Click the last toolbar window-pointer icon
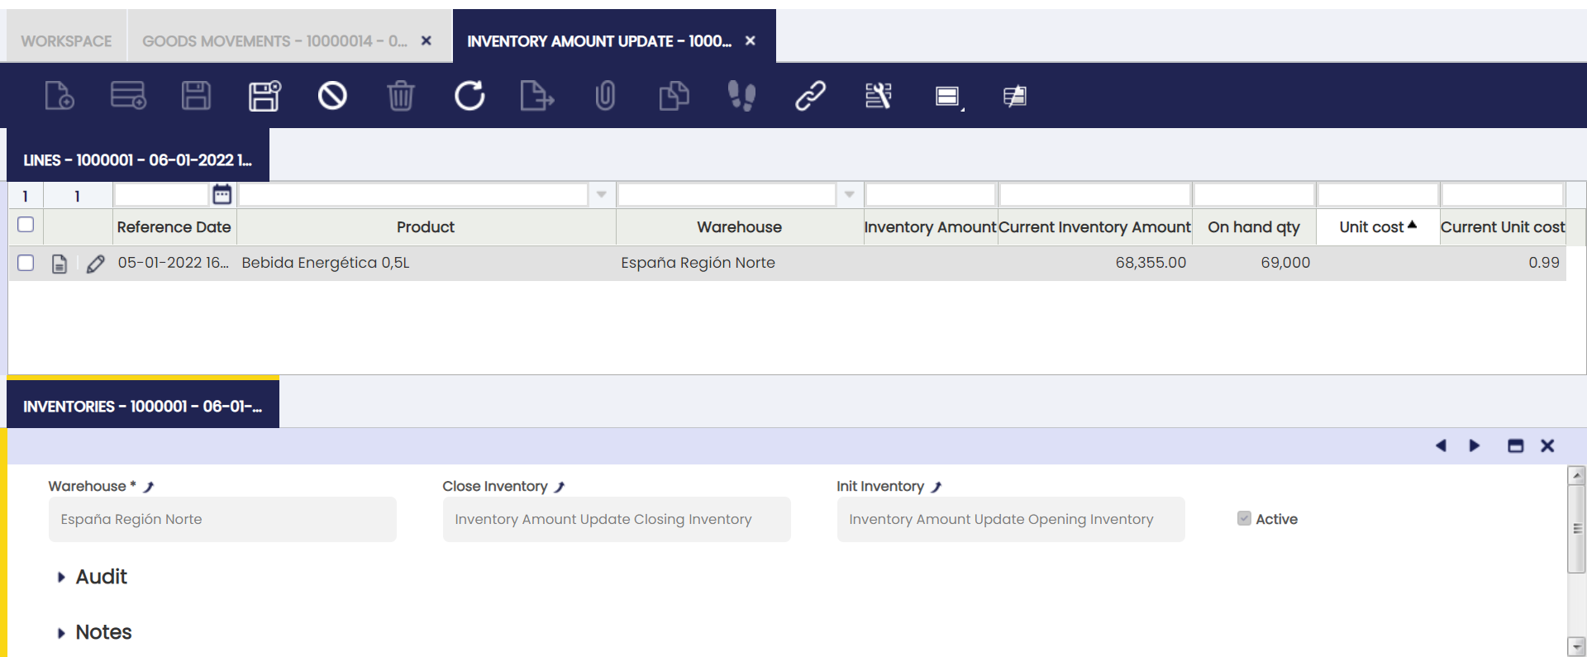Screen dimensions: 1587x657 point(1015,97)
